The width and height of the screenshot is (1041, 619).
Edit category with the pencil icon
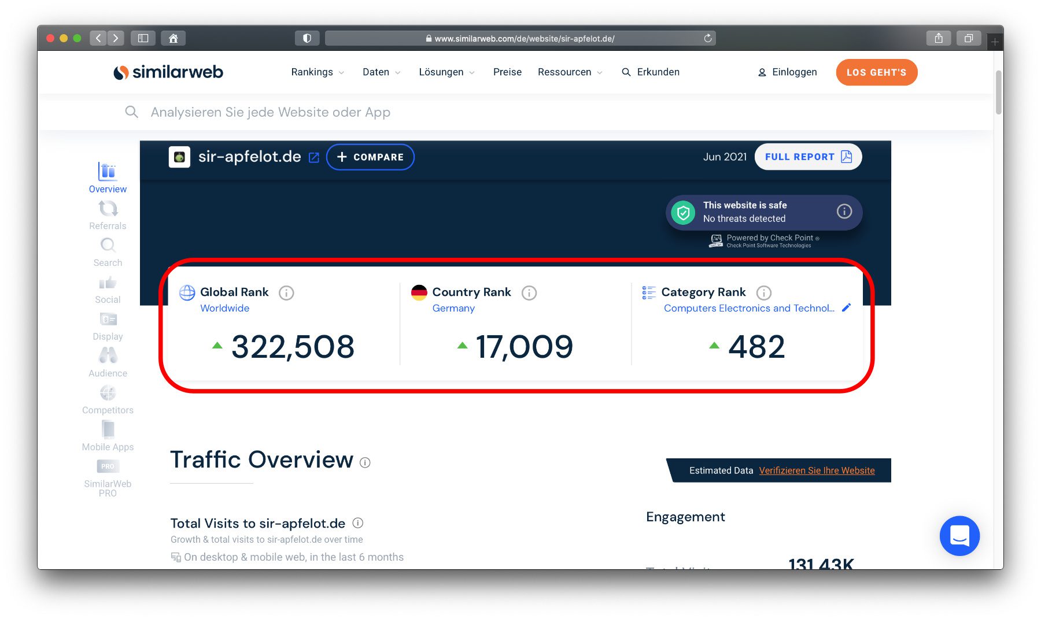(846, 308)
